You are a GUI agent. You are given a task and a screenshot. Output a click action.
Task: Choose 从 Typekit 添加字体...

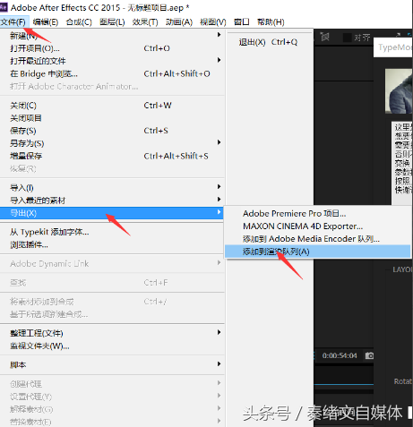click(112, 232)
